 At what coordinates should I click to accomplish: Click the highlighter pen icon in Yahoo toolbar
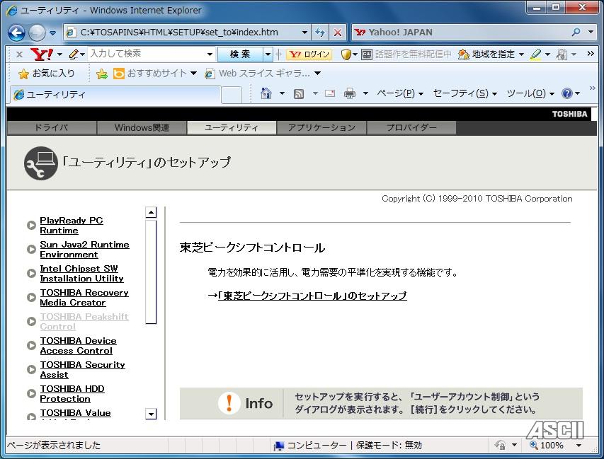(x=535, y=54)
